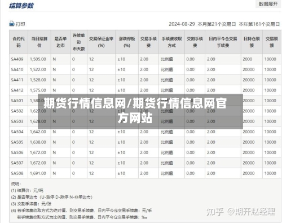Click the date 2024-08-29
282x223 pixels.
(182, 24)
